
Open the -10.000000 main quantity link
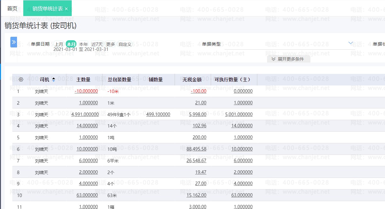coord(86,91)
